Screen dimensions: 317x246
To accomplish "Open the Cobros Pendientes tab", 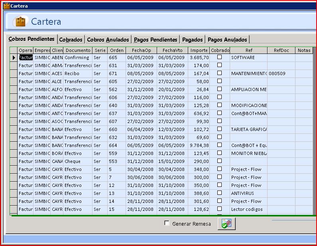I will coord(32,39).
